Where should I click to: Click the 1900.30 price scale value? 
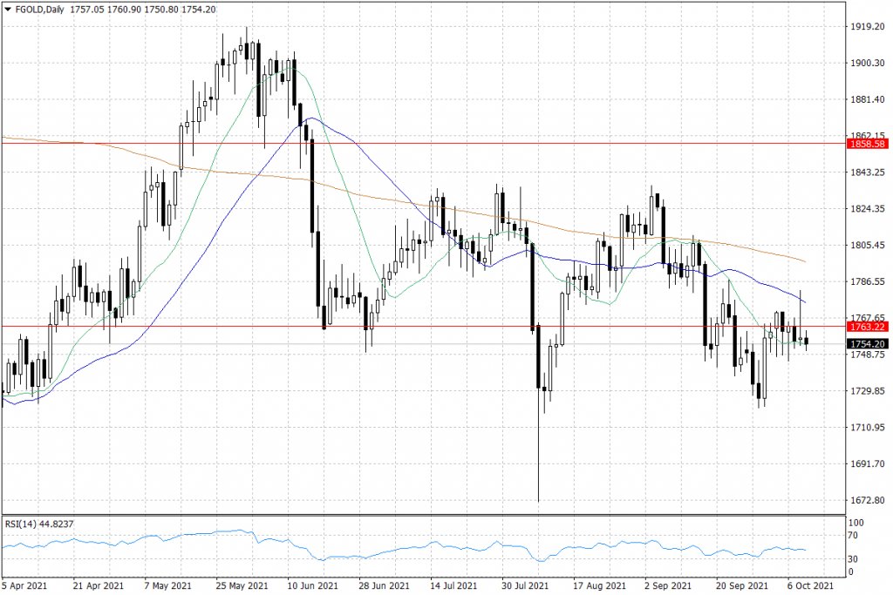coord(868,63)
